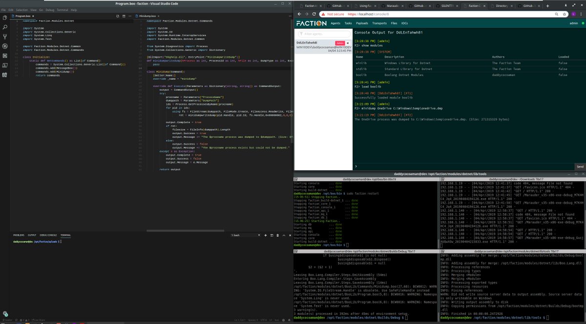Split the VS Code terminal panel
This screenshot has width=586, height=324.
pyautogui.click(x=272, y=235)
